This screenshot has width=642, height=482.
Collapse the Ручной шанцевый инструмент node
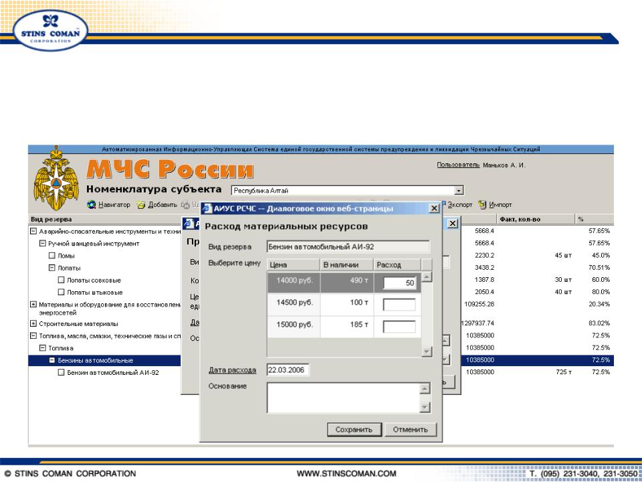point(43,244)
